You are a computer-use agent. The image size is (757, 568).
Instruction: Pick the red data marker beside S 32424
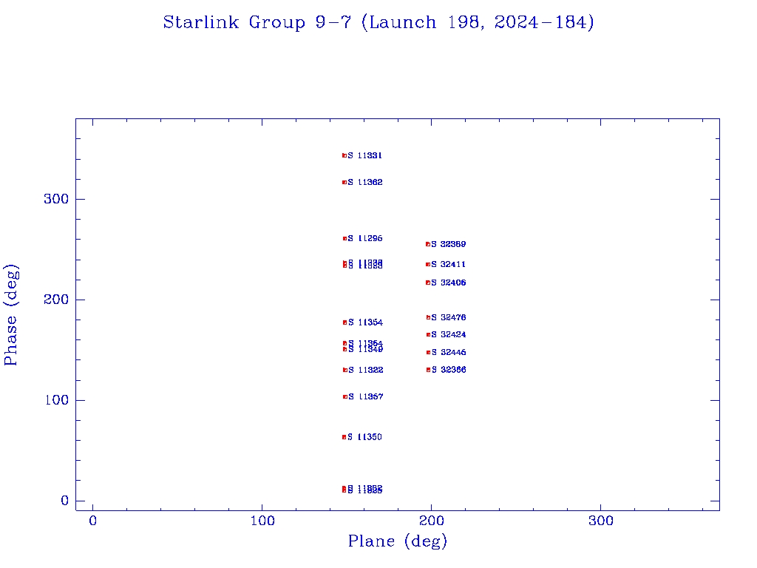428,334
